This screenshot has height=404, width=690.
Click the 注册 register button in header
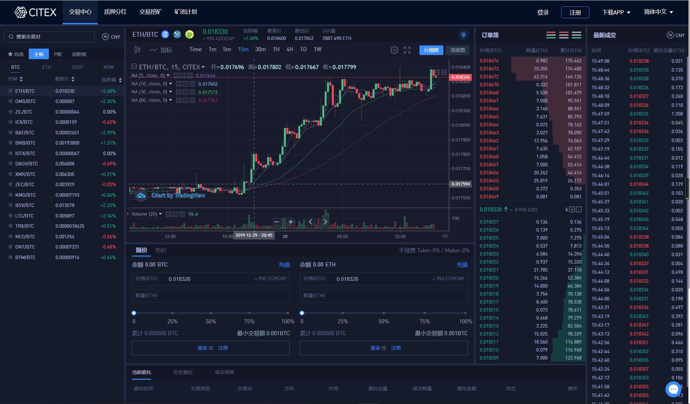click(575, 12)
